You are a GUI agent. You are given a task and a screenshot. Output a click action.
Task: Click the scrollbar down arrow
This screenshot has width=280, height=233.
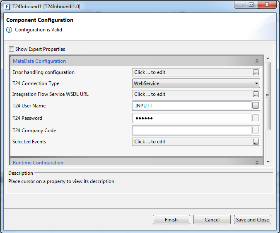(x=268, y=162)
